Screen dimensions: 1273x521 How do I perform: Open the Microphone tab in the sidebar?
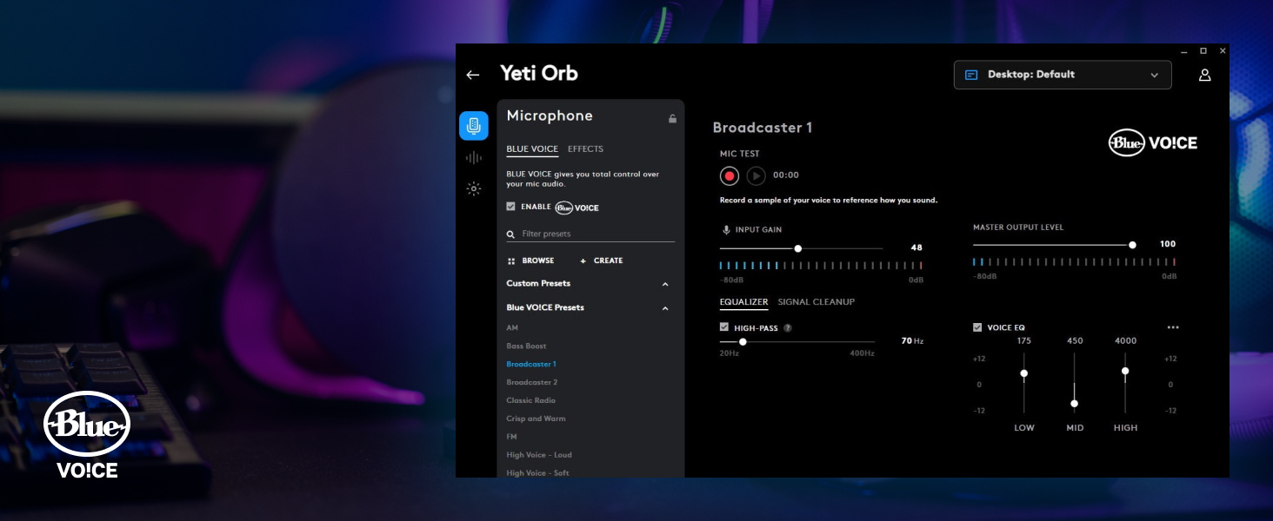click(x=474, y=126)
